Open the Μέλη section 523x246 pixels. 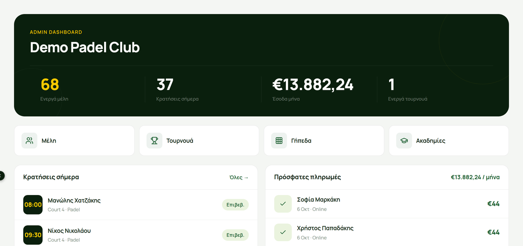[x=75, y=140]
